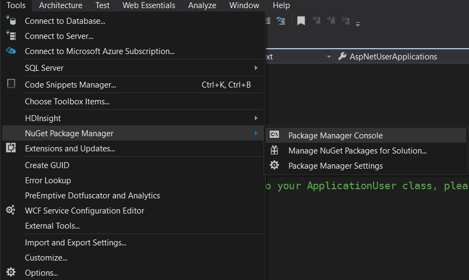Click the uncomment selected lines icon
Viewport: 469px width, 280px height.
(281, 21)
